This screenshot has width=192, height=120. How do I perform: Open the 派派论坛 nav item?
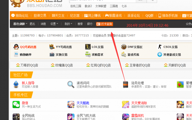[x=133, y=16]
